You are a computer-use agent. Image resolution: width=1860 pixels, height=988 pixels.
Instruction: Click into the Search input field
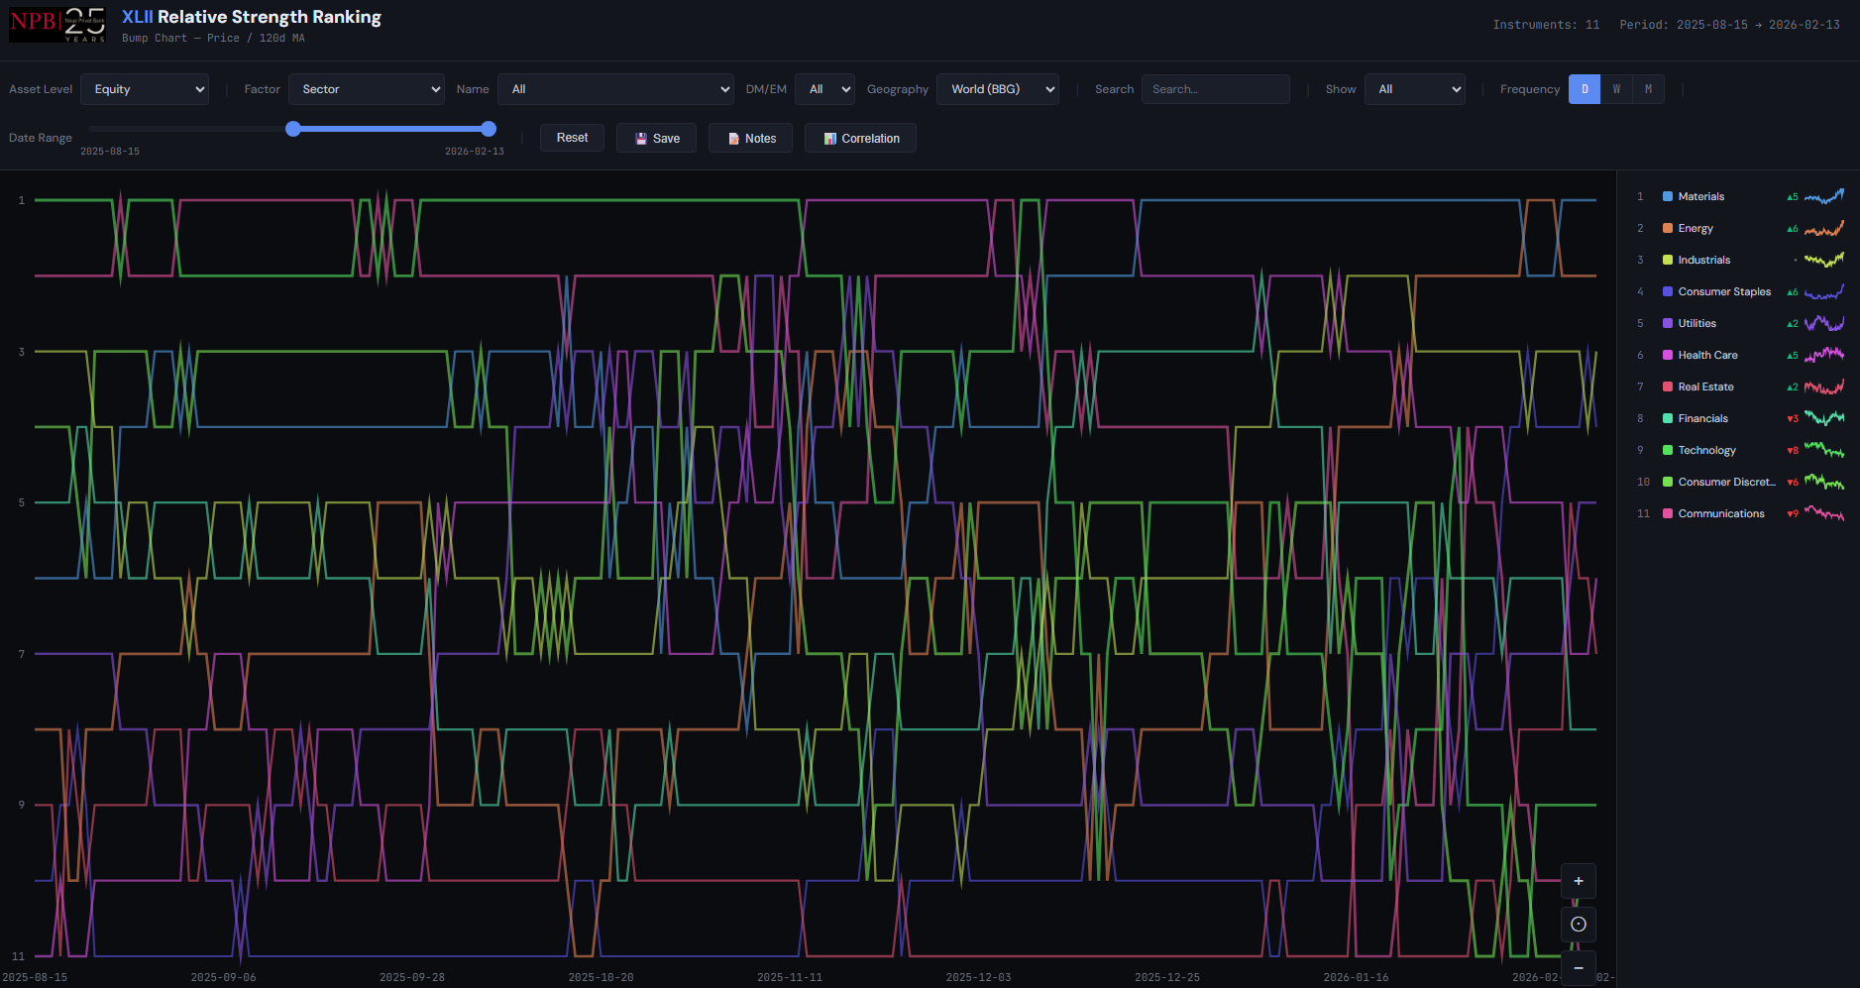pyautogui.click(x=1215, y=89)
